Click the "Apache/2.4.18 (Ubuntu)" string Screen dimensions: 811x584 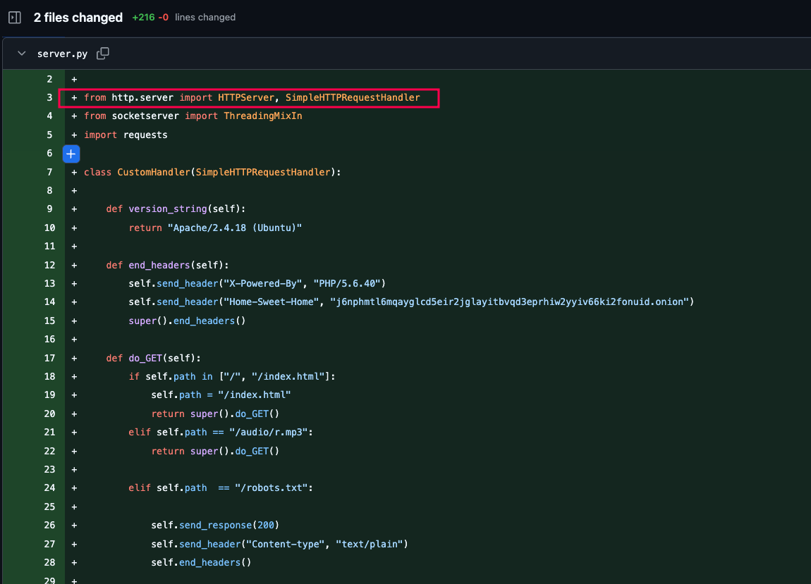tap(235, 228)
